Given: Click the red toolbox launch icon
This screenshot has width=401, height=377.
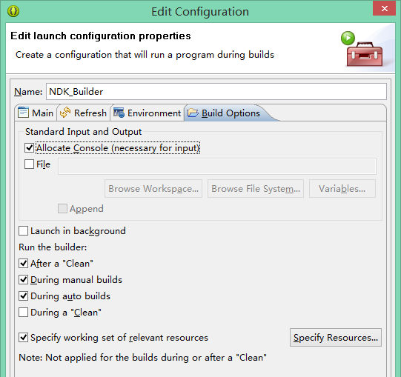Looking at the screenshot, I should tap(363, 50).
